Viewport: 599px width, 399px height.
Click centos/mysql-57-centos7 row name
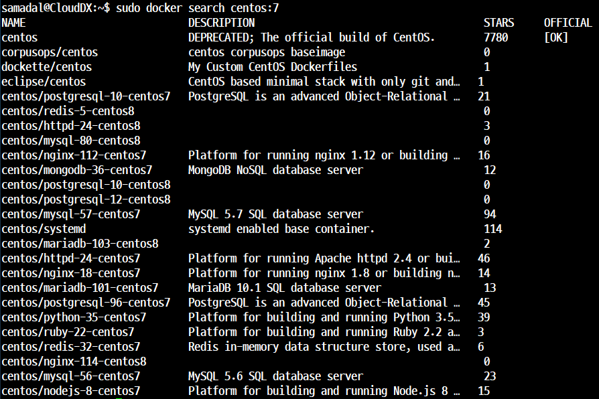pos(71,214)
